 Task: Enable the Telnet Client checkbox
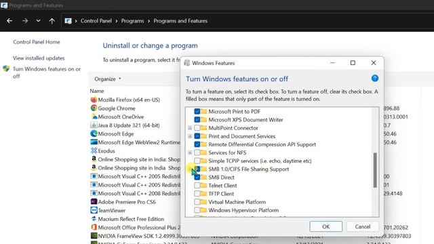click(x=197, y=185)
